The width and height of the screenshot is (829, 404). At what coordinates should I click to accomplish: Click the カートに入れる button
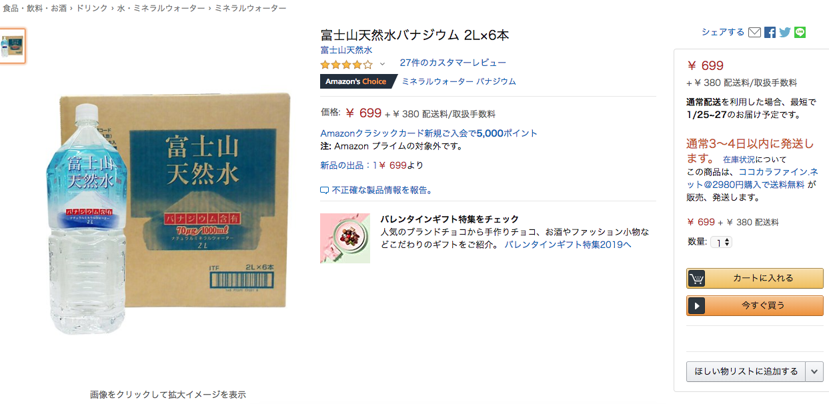(x=755, y=279)
